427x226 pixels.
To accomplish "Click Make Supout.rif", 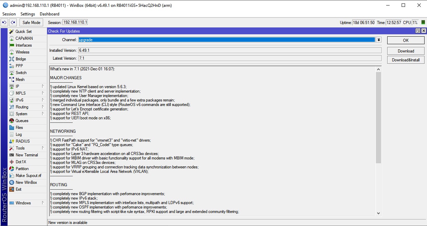I will (27, 176).
